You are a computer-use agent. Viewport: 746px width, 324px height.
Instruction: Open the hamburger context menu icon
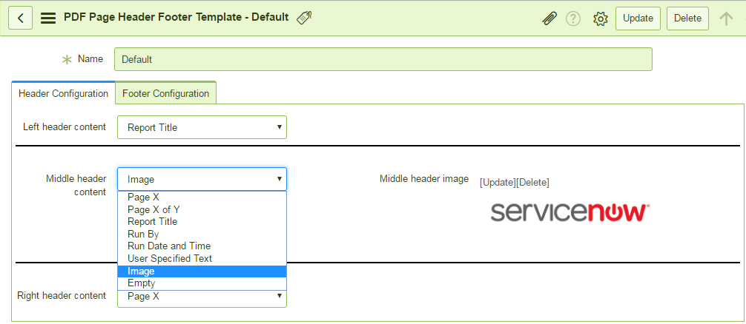pyautogui.click(x=48, y=18)
